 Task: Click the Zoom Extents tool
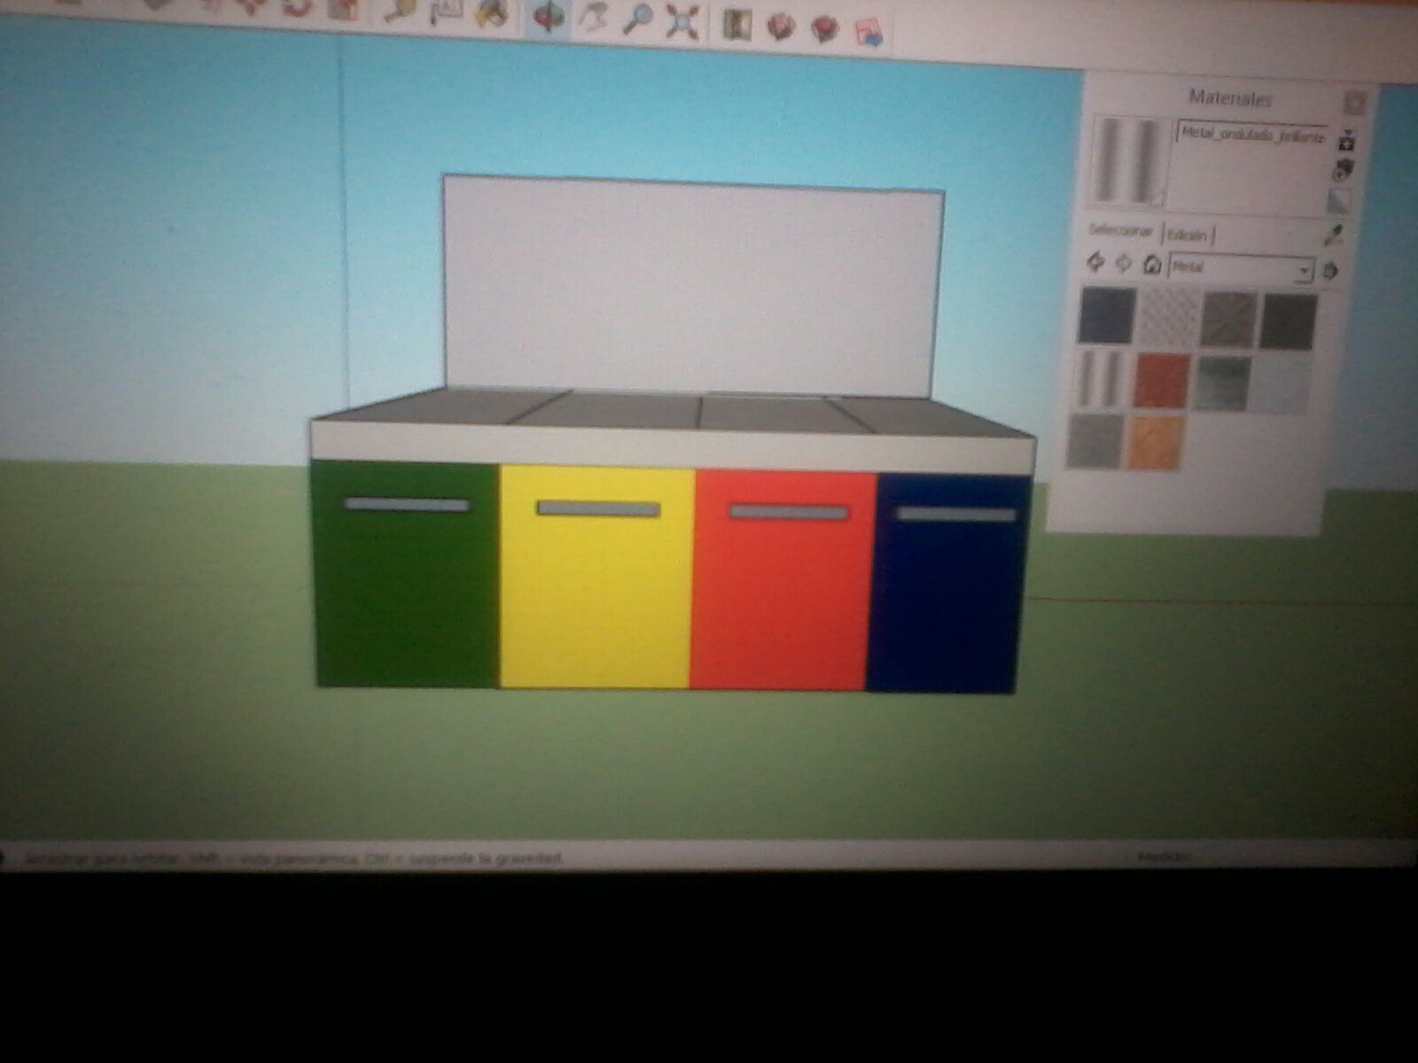(682, 21)
